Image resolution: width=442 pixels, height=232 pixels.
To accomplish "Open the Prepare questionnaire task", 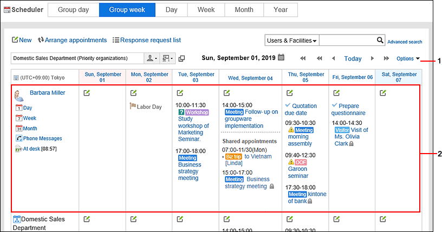I will click(348, 109).
